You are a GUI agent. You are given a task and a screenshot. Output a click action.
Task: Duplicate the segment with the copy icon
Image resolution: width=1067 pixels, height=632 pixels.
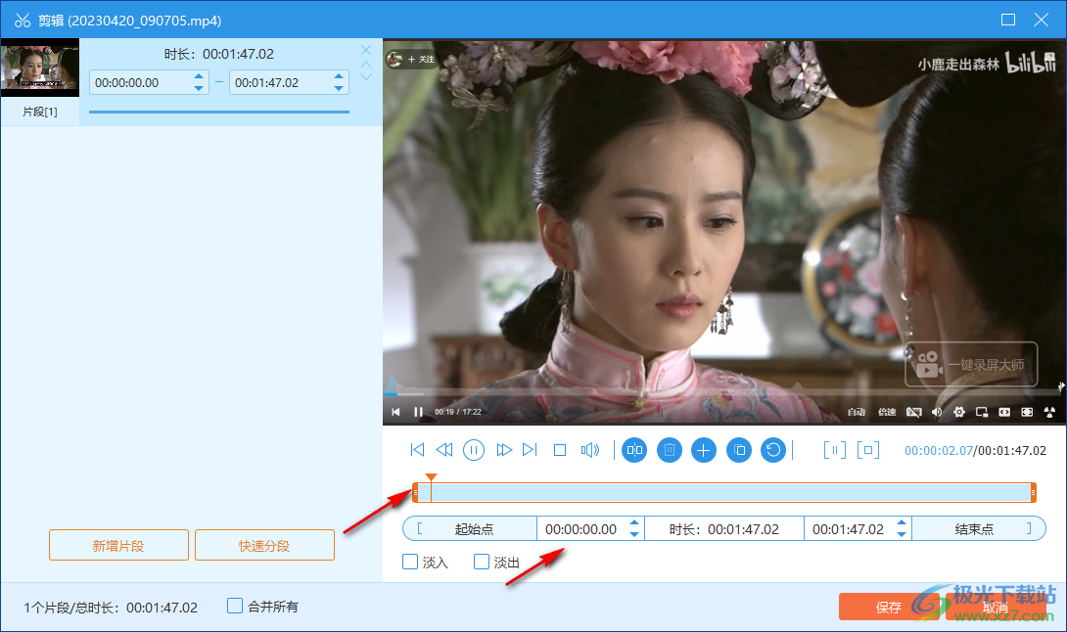[x=739, y=450]
